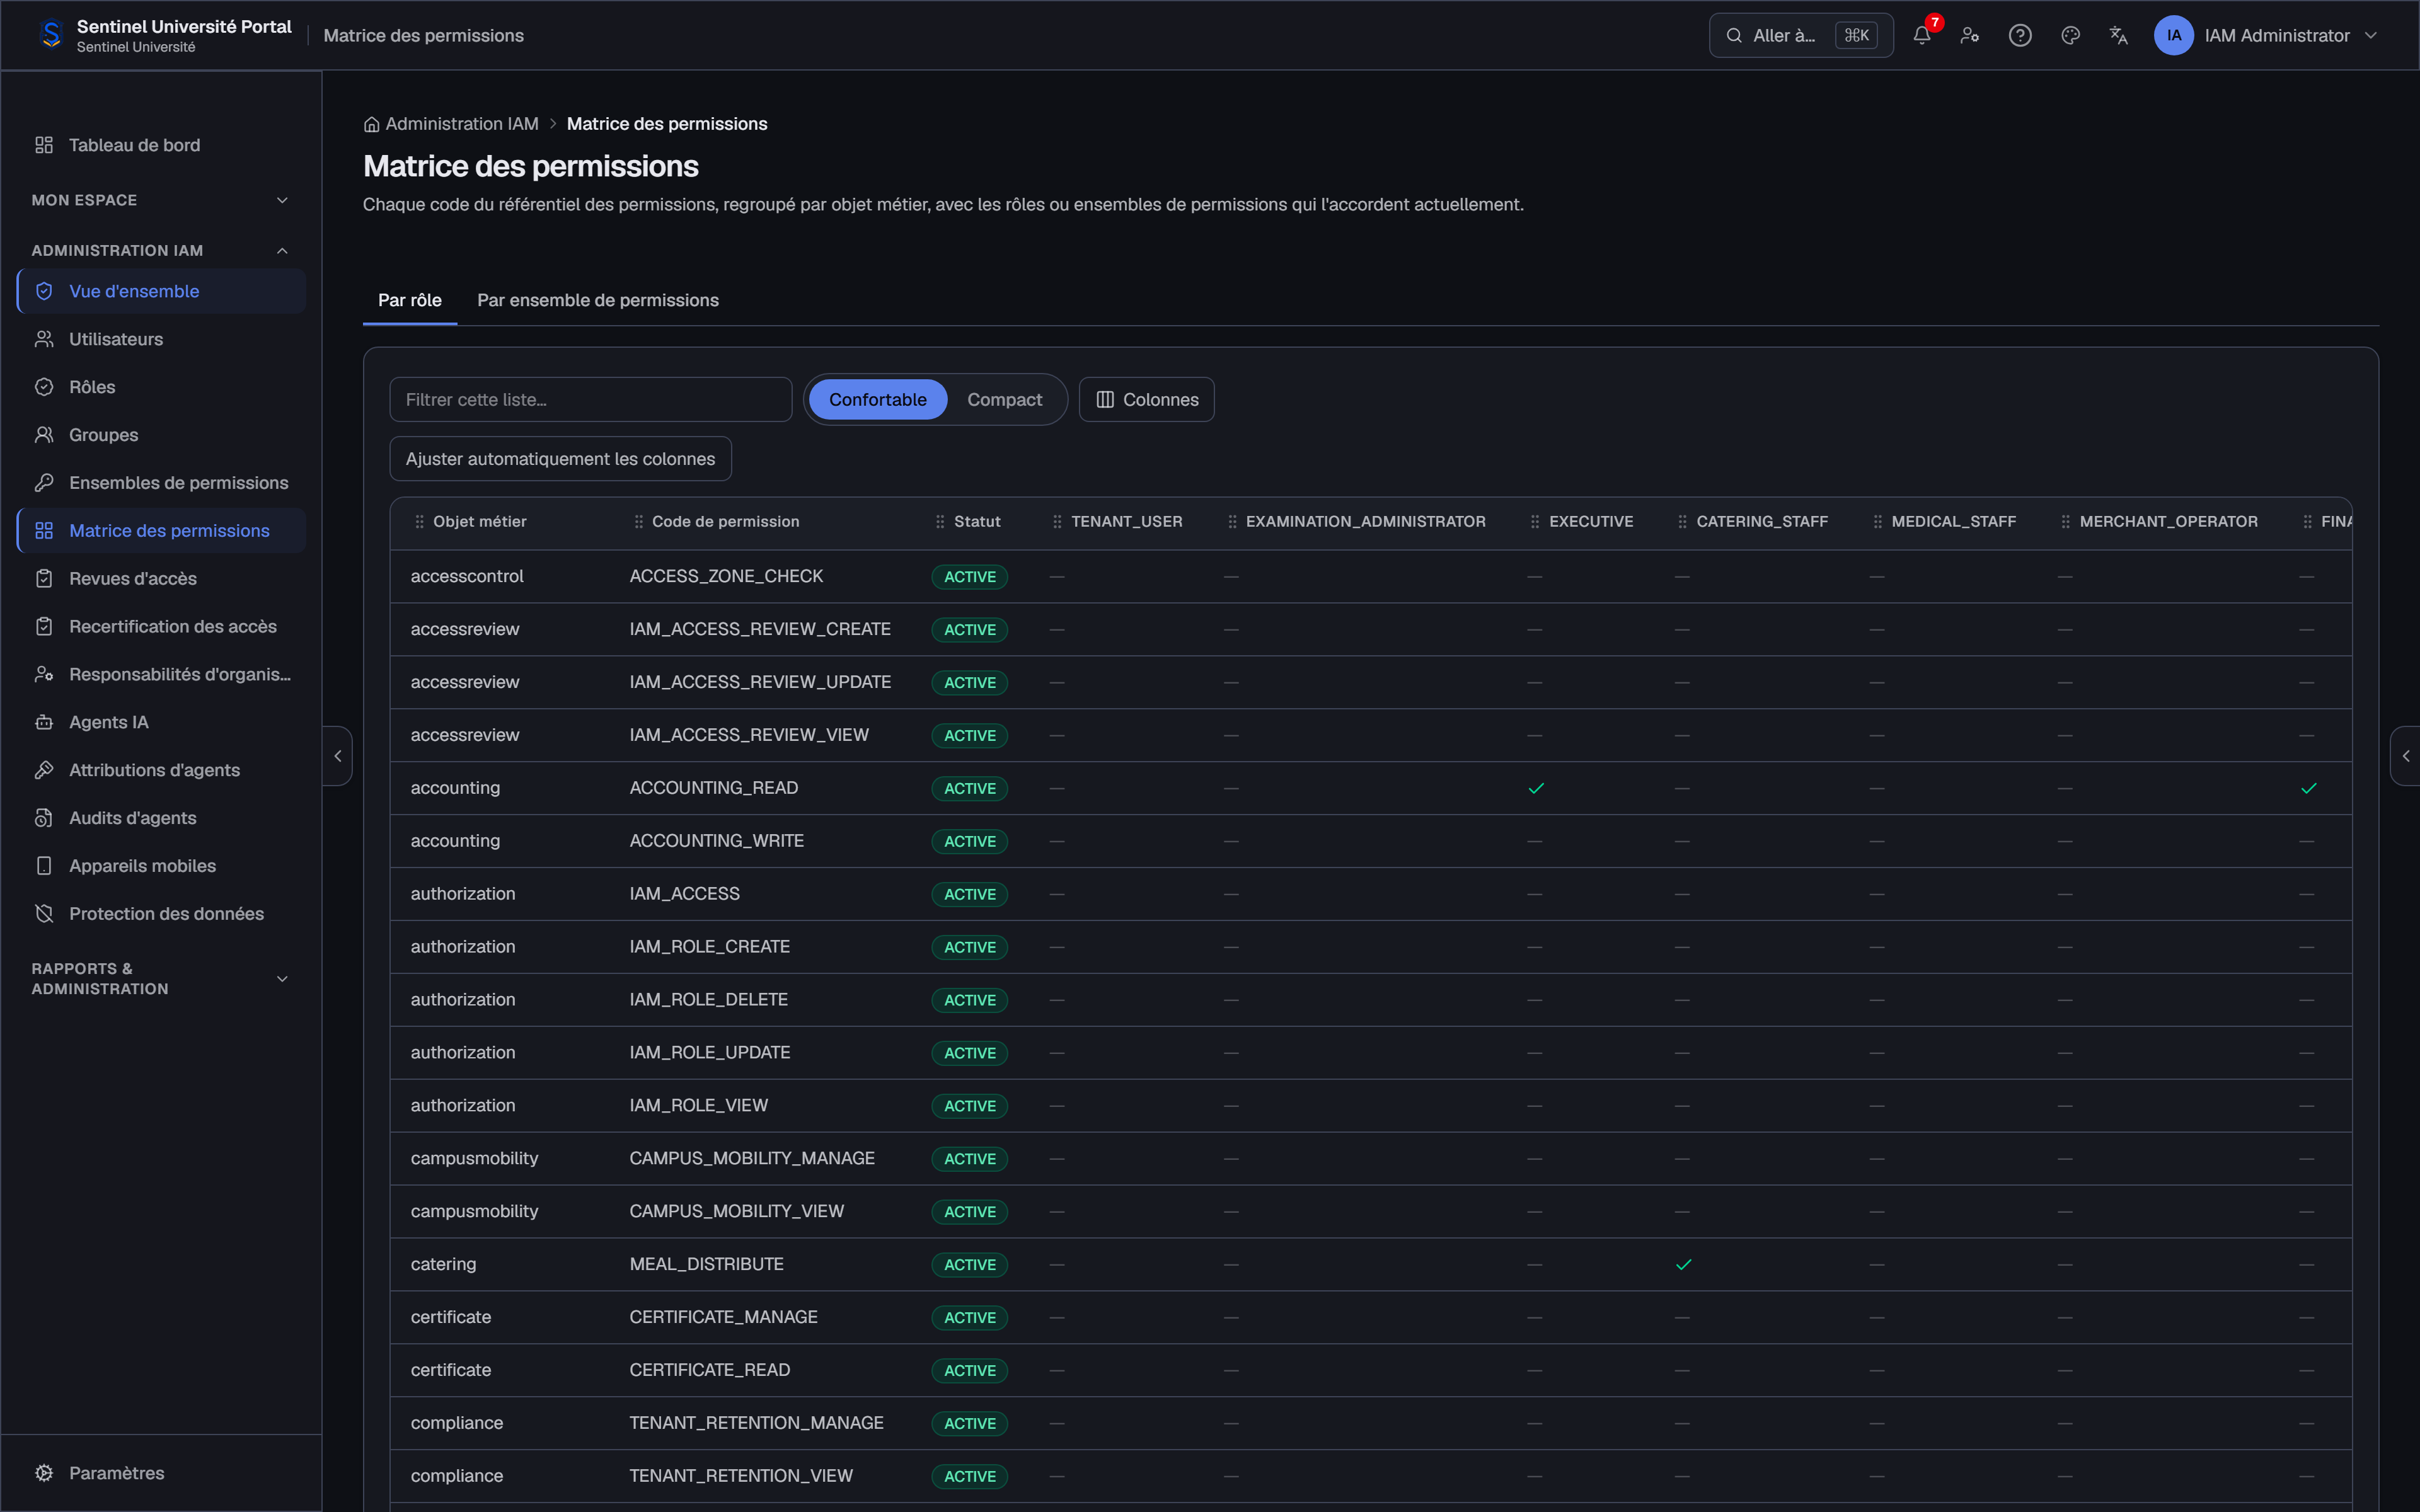Click Ajuster automatiquement les colonnes button
Image resolution: width=2420 pixels, height=1512 pixels.
(560, 459)
